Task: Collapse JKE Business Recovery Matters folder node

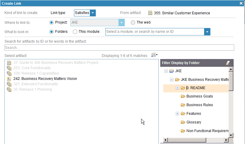Action: click(x=172, y=80)
